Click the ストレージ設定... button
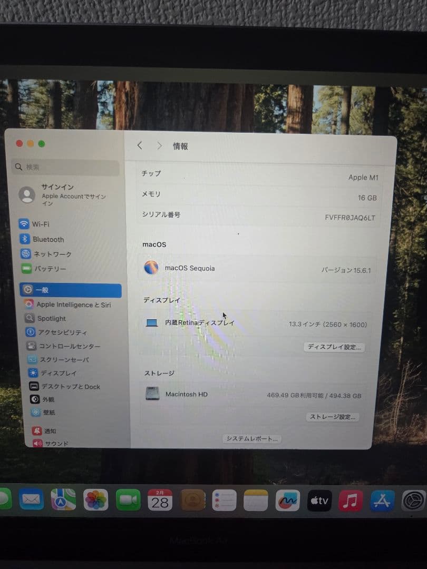 click(x=332, y=417)
